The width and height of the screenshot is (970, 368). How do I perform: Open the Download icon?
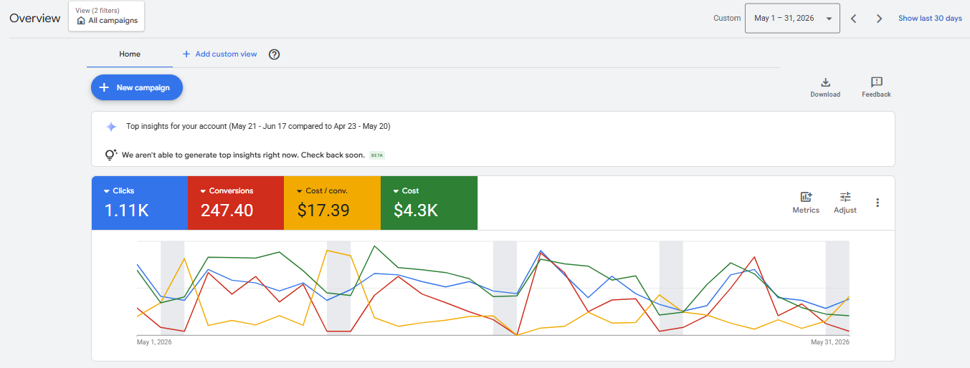(825, 82)
